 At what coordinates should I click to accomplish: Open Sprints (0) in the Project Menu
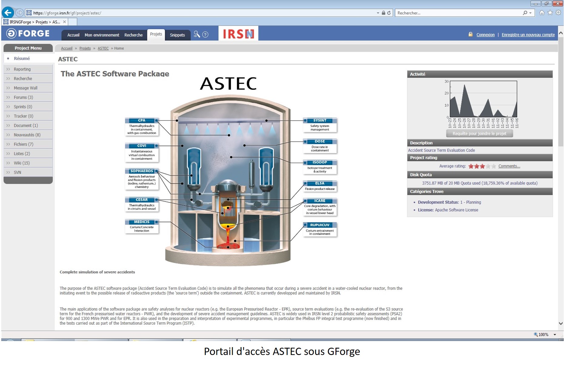pos(28,107)
